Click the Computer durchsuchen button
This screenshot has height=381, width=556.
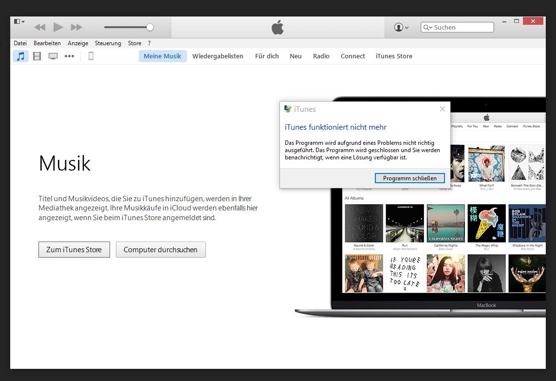[161, 250]
